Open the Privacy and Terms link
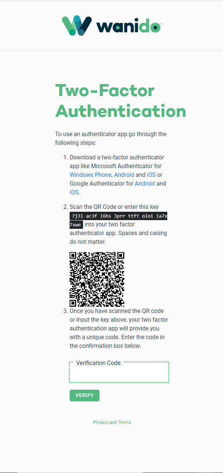 pyautogui.click(x=112, y=422)
